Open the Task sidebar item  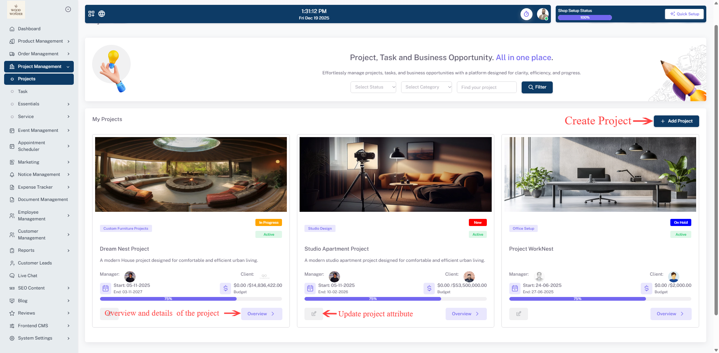pos(23,92)
